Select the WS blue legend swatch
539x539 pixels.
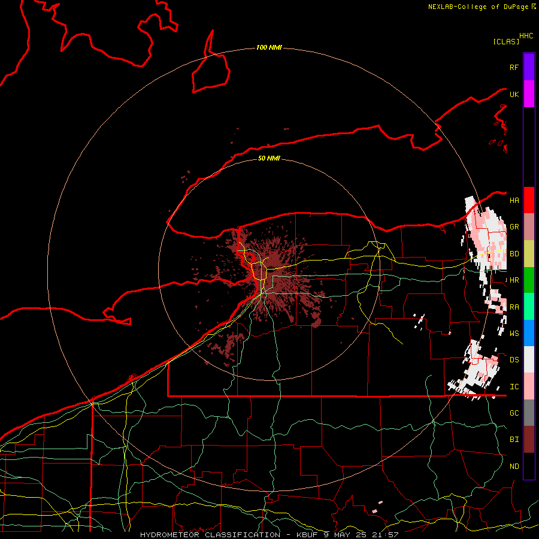click(x=529, y=333)
